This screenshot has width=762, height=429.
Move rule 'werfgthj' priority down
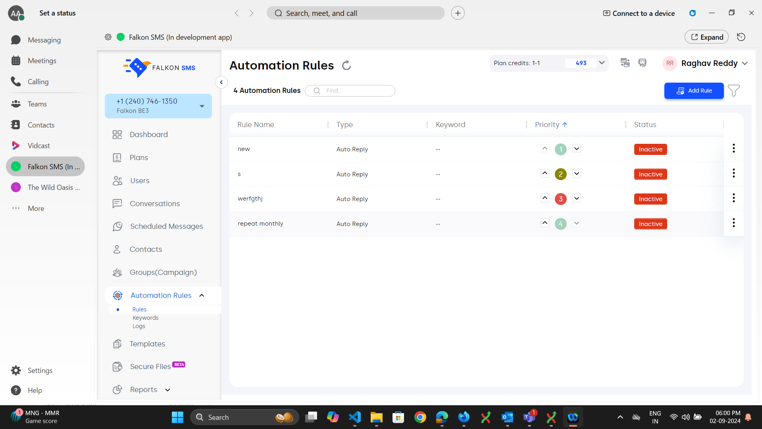(x=577, y=198)
